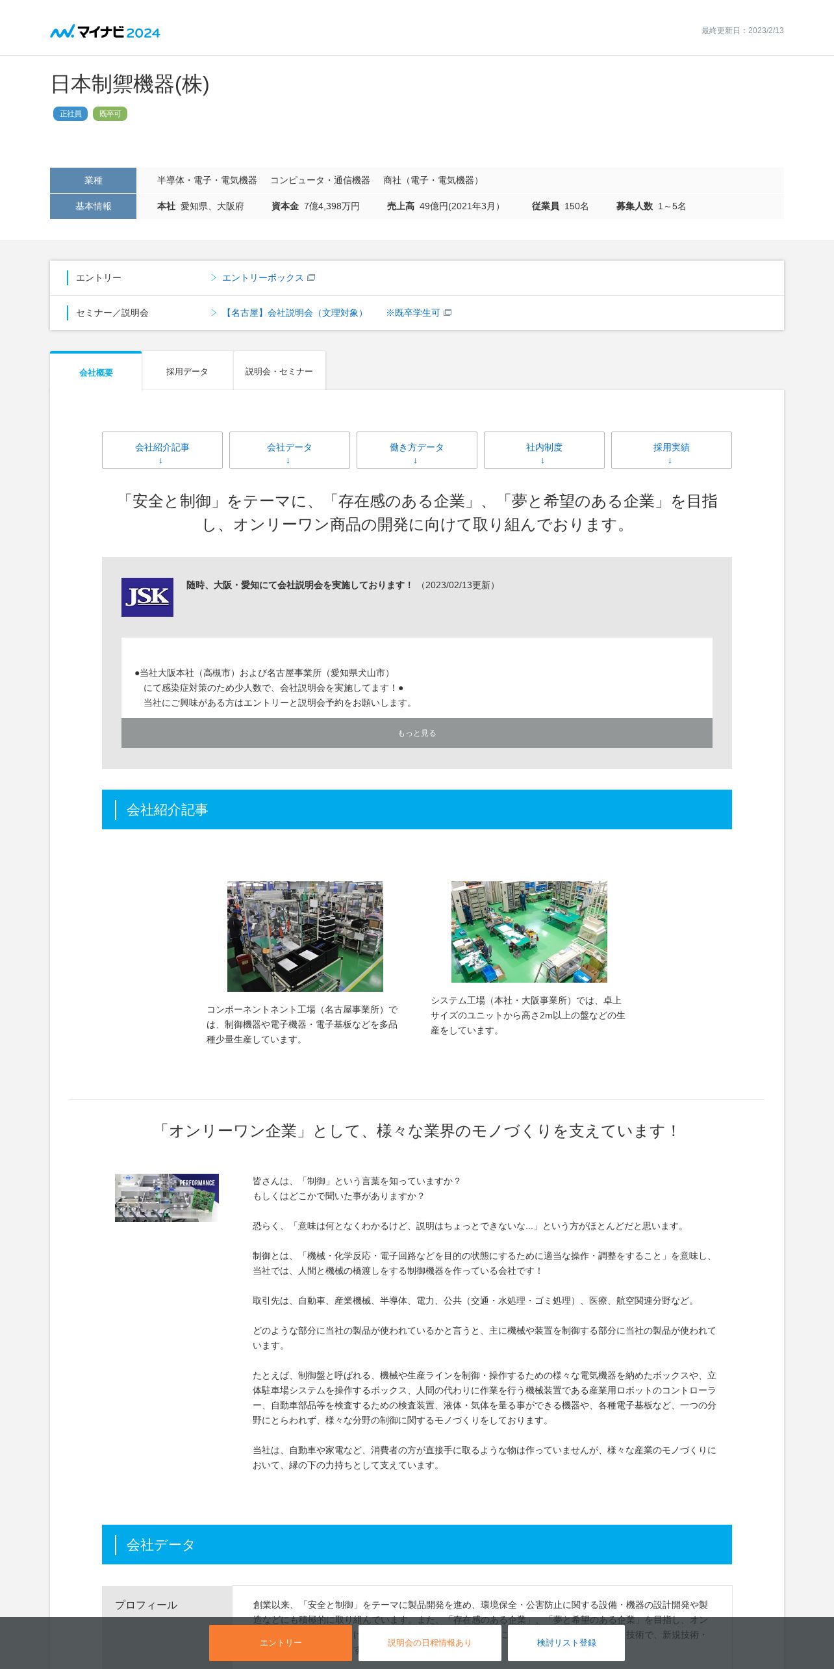Image resolution: width=834 pixels, height=1669 pixels.
Task: Open the エントリーボックス link
Action: coord(262,278)
